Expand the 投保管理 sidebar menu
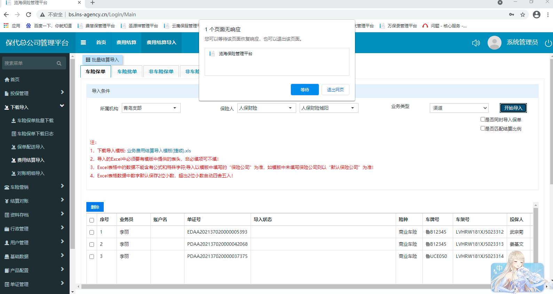 point(34,93)
